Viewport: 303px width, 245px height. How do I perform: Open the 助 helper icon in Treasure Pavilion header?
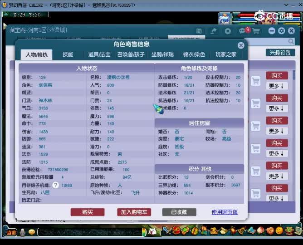click(x=199, y=31)
